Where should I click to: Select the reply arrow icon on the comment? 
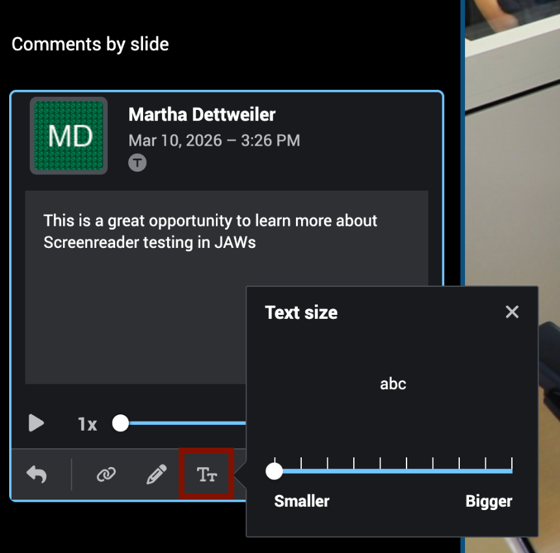37,474
